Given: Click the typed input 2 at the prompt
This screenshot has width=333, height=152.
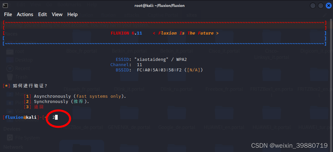Looking at the screenshot, I should point(54,117).
